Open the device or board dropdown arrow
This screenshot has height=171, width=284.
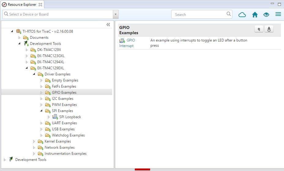coord(115,14)
